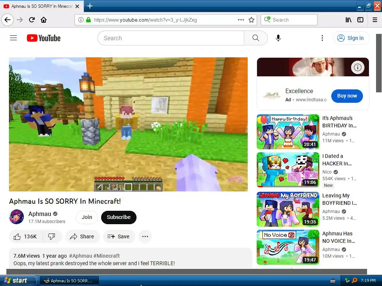
Task: Open the YouTube guide hamburger menu
Action: tap(13, 38)
